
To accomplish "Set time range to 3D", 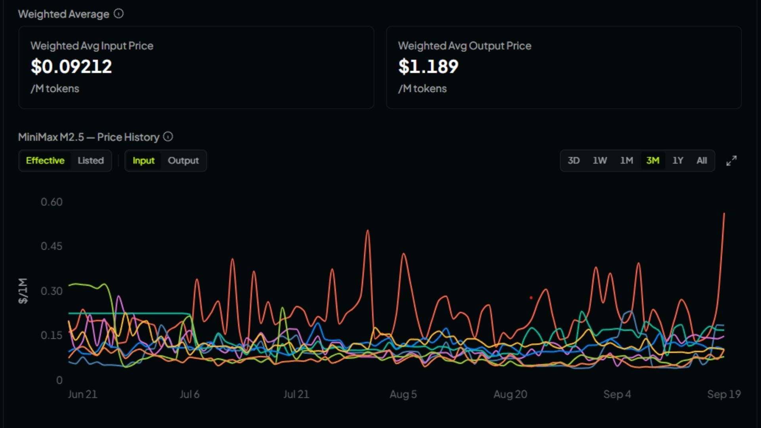I will 574,160.
